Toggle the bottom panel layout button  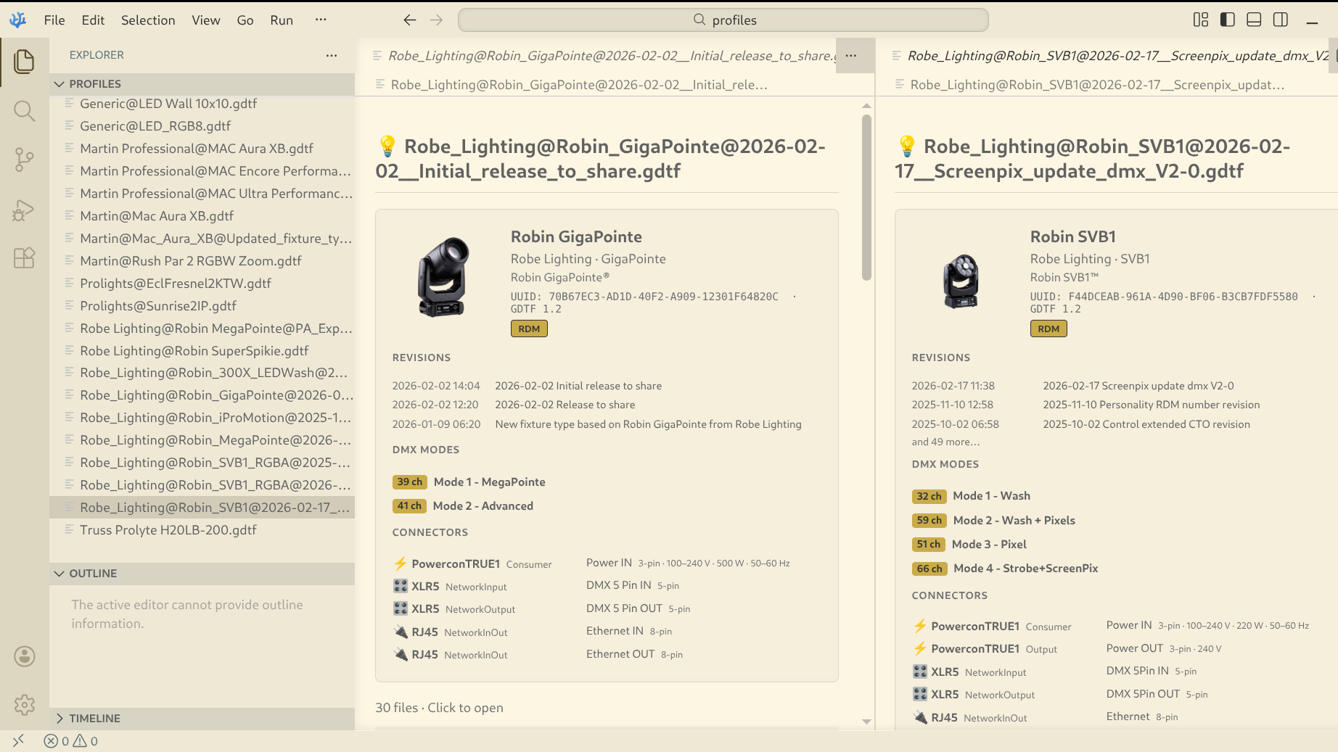click(1254, 20)
